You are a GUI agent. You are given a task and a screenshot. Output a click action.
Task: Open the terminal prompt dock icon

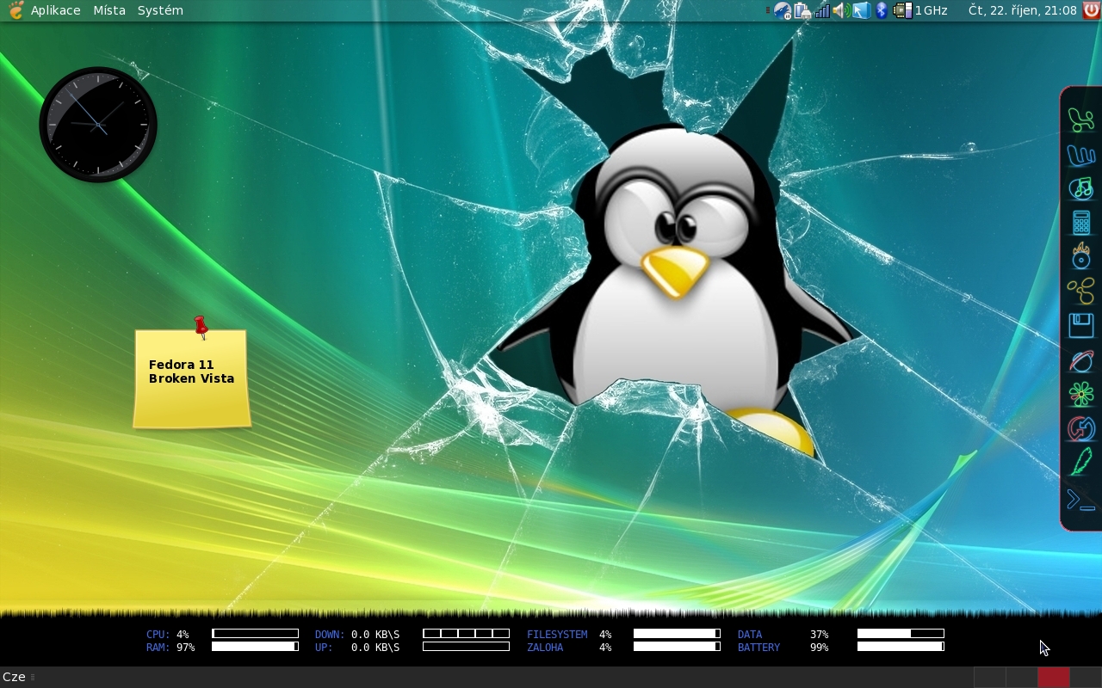point(1081,501)
